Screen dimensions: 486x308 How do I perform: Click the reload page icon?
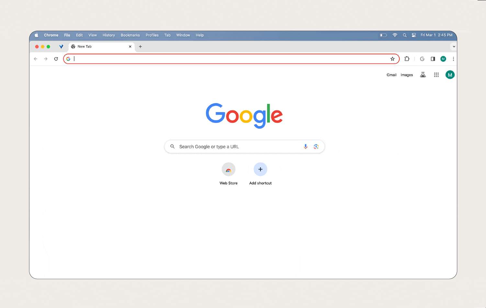[x=56, y=59]
